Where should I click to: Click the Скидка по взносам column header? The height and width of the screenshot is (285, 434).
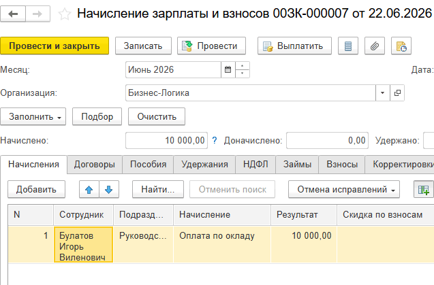pyautogui.click(x=386, y=215)
